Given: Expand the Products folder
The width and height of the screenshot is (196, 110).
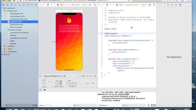Looking at the screenshot, I should pos(5,46).
